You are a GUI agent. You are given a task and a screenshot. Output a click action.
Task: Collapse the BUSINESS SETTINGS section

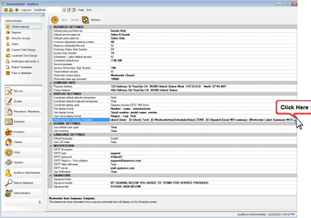tap(50, 27)
